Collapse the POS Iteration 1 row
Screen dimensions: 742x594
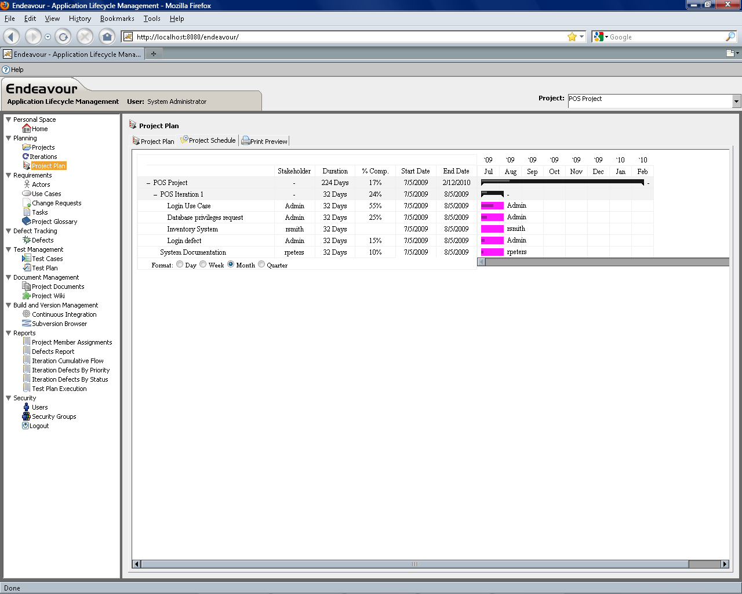[155, 195]
